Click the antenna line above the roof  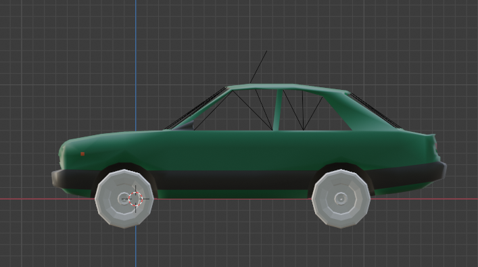pyautogui.click(x=258, y=67)
